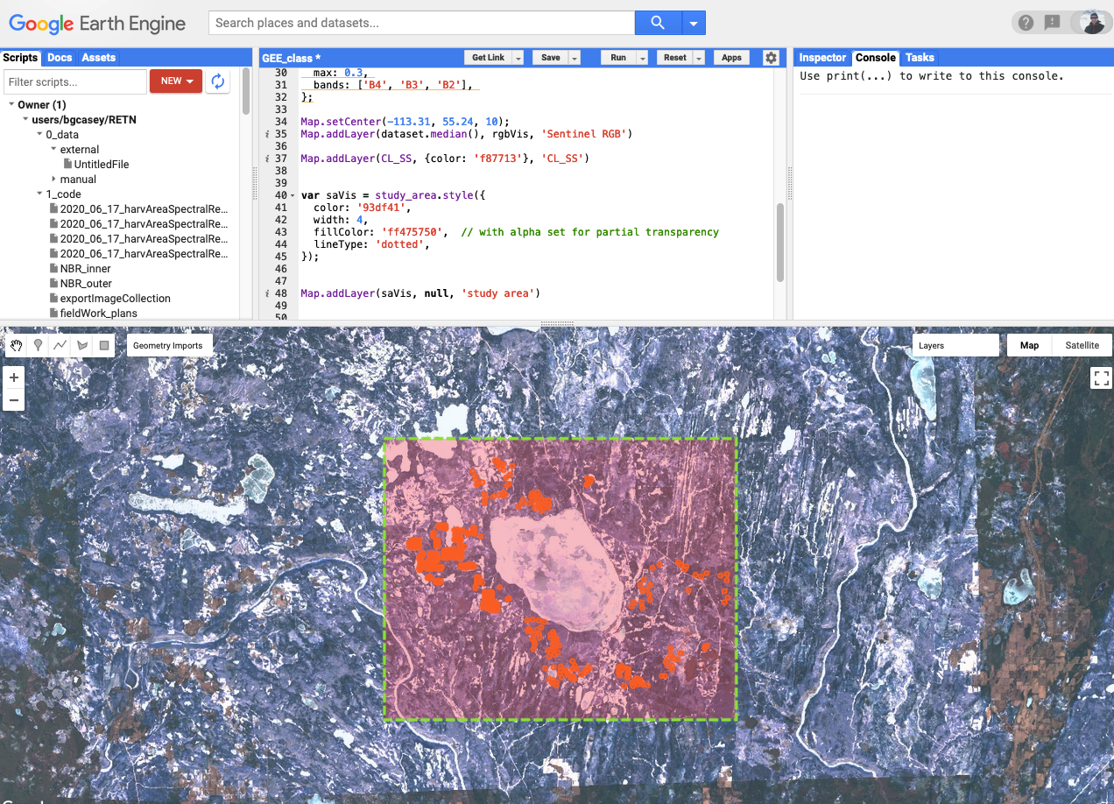Open the Run button dropdown arrow

(x=642, y=58)
